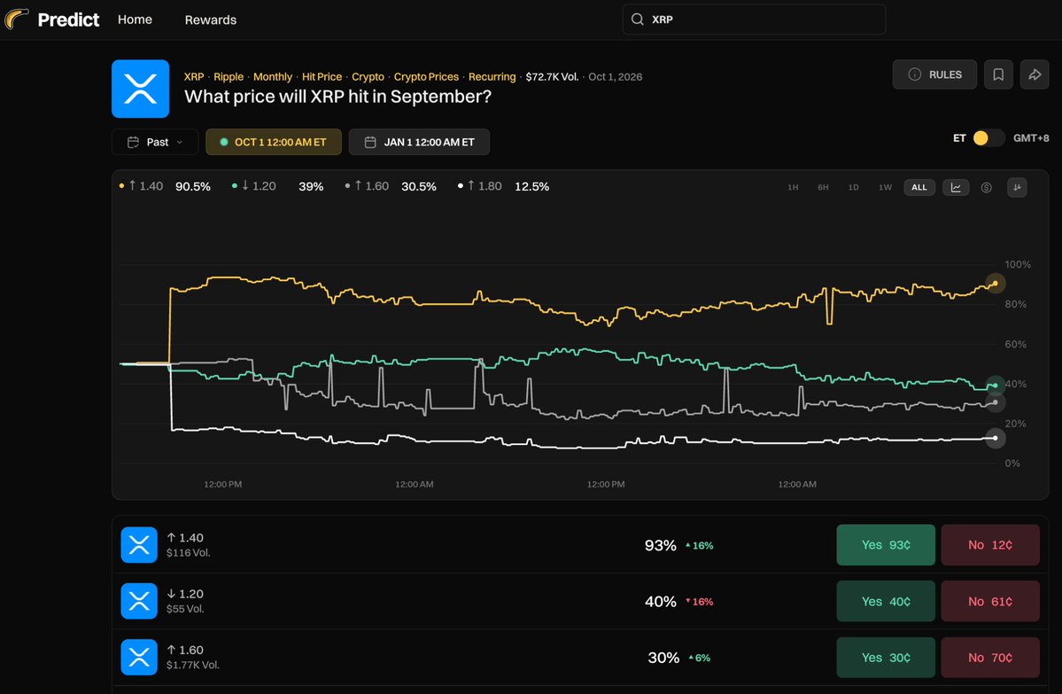The height and width of the screenshot is (694, 1062).
Task: Click the white line endpoint marker
Action: [995, 438]
